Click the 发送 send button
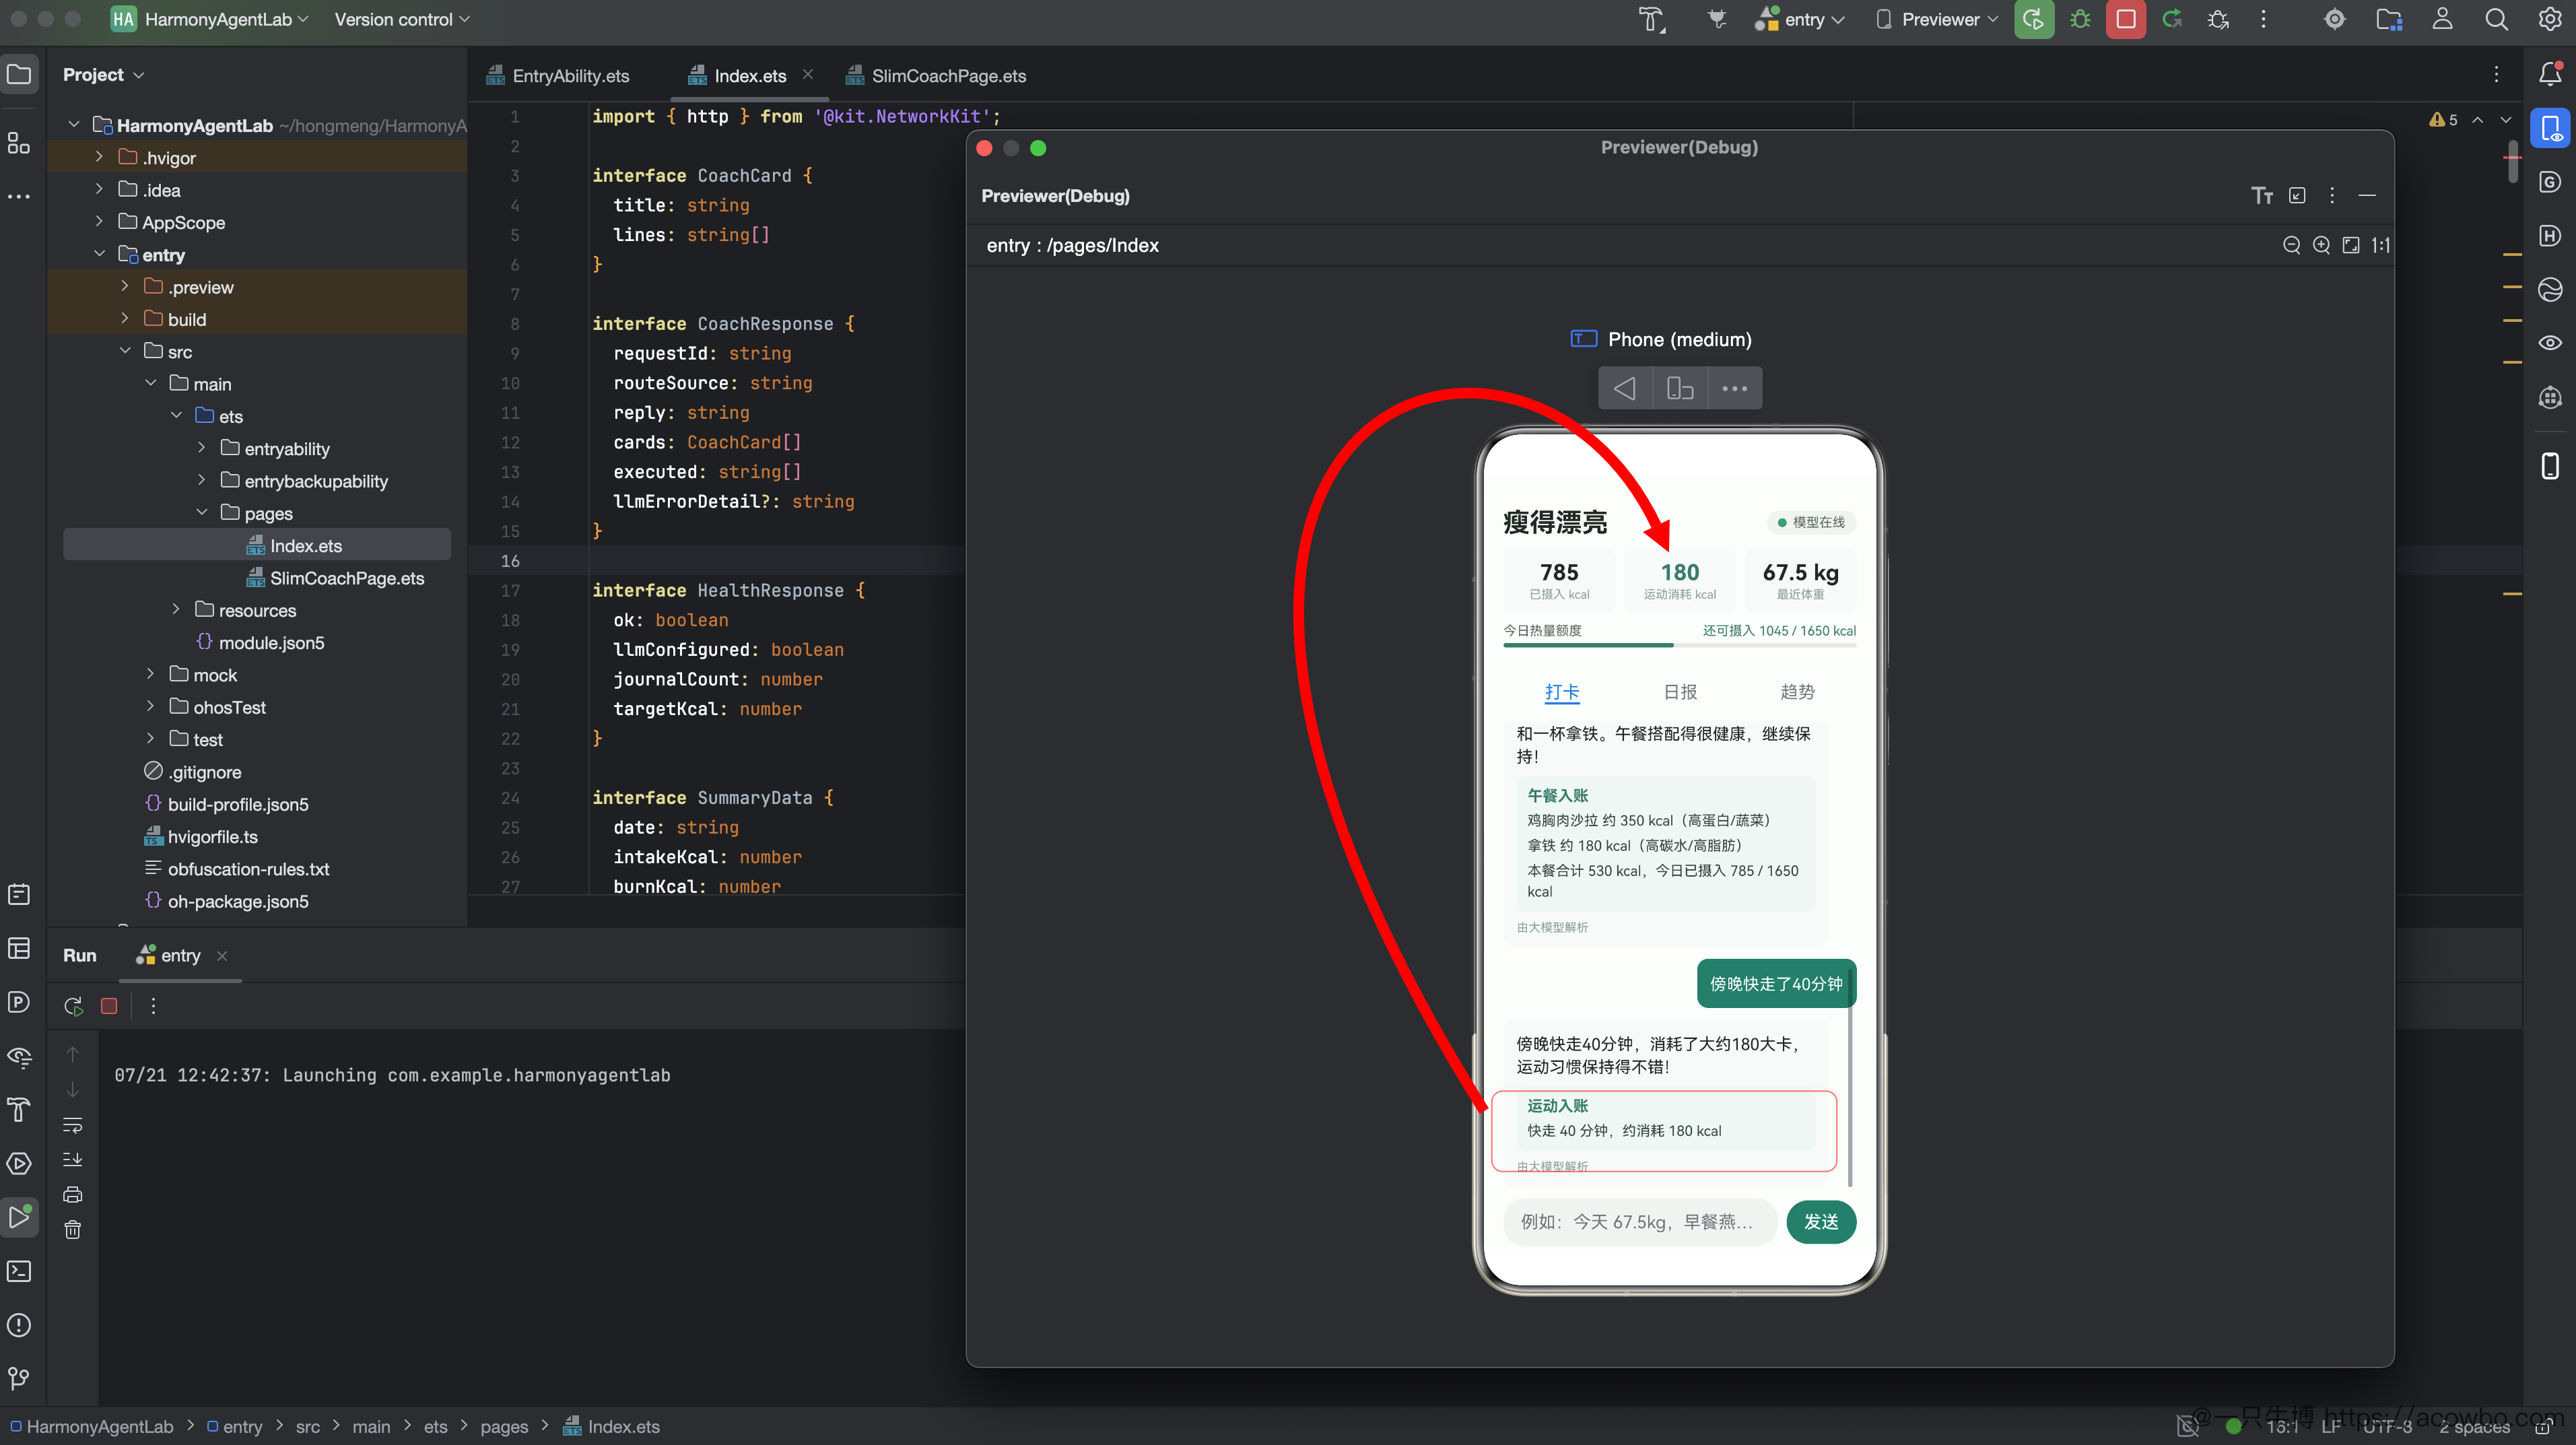 pos(1821,1222)
